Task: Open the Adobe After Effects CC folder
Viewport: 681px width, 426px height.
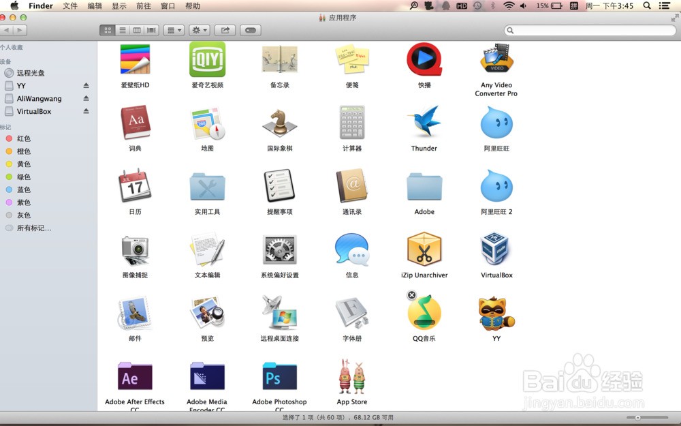Action: pos(135,376)
